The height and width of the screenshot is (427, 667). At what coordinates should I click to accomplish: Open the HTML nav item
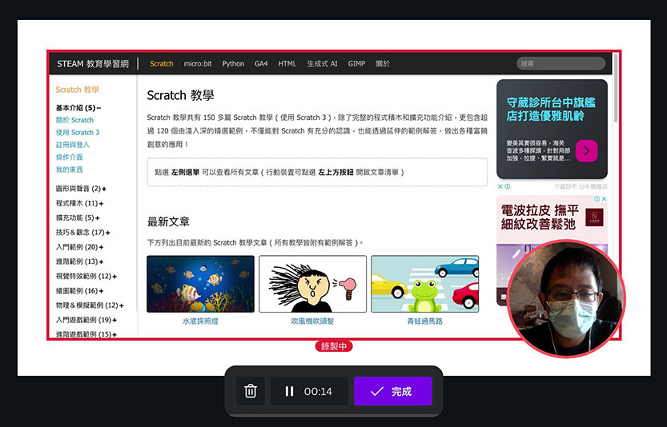coord(287,64)
